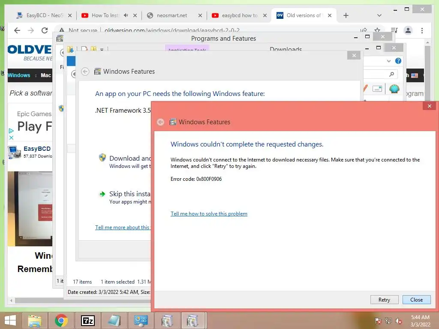Open Chrome three-dot menu
439x329 pixels.
[422, 30]
